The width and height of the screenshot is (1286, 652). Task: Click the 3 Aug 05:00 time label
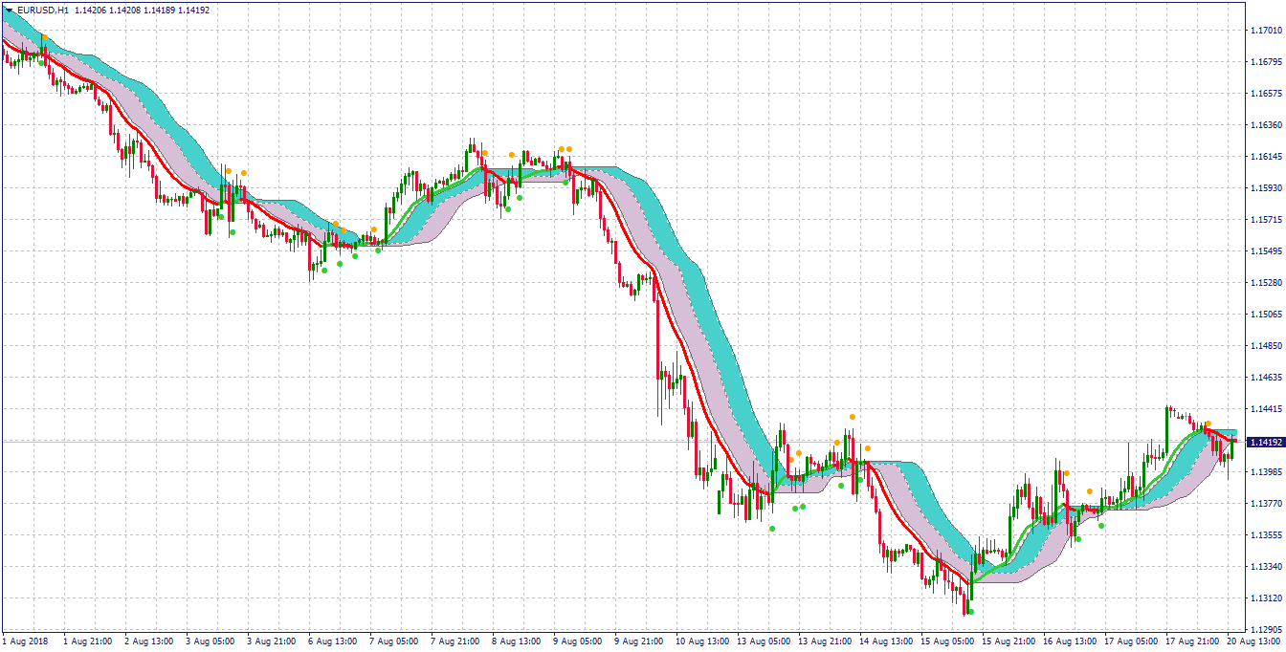click(x=210, y=641)
